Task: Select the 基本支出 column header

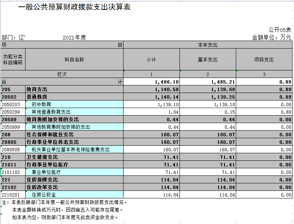Action: coord(208,59)
